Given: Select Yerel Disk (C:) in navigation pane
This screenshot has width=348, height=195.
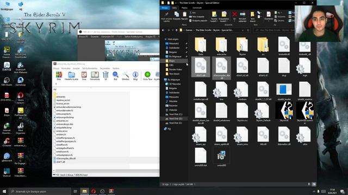Looking at the screenshot, I should [x=175, y=114].
